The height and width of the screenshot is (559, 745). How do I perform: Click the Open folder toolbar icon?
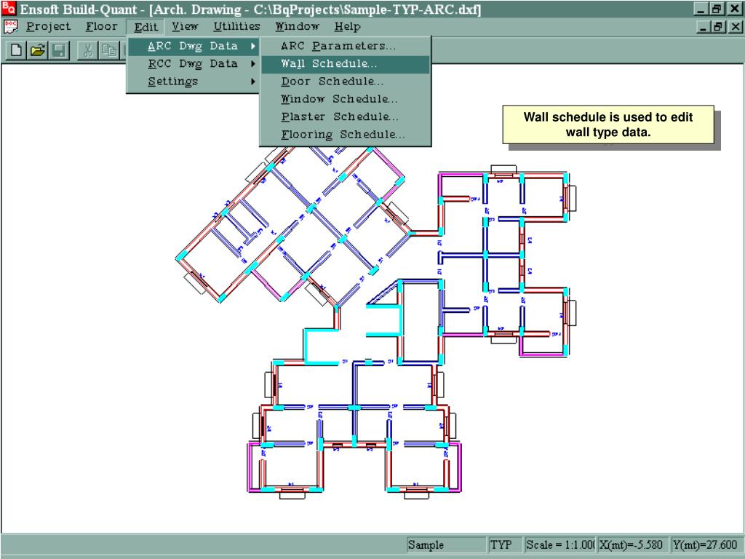(38, 50)
